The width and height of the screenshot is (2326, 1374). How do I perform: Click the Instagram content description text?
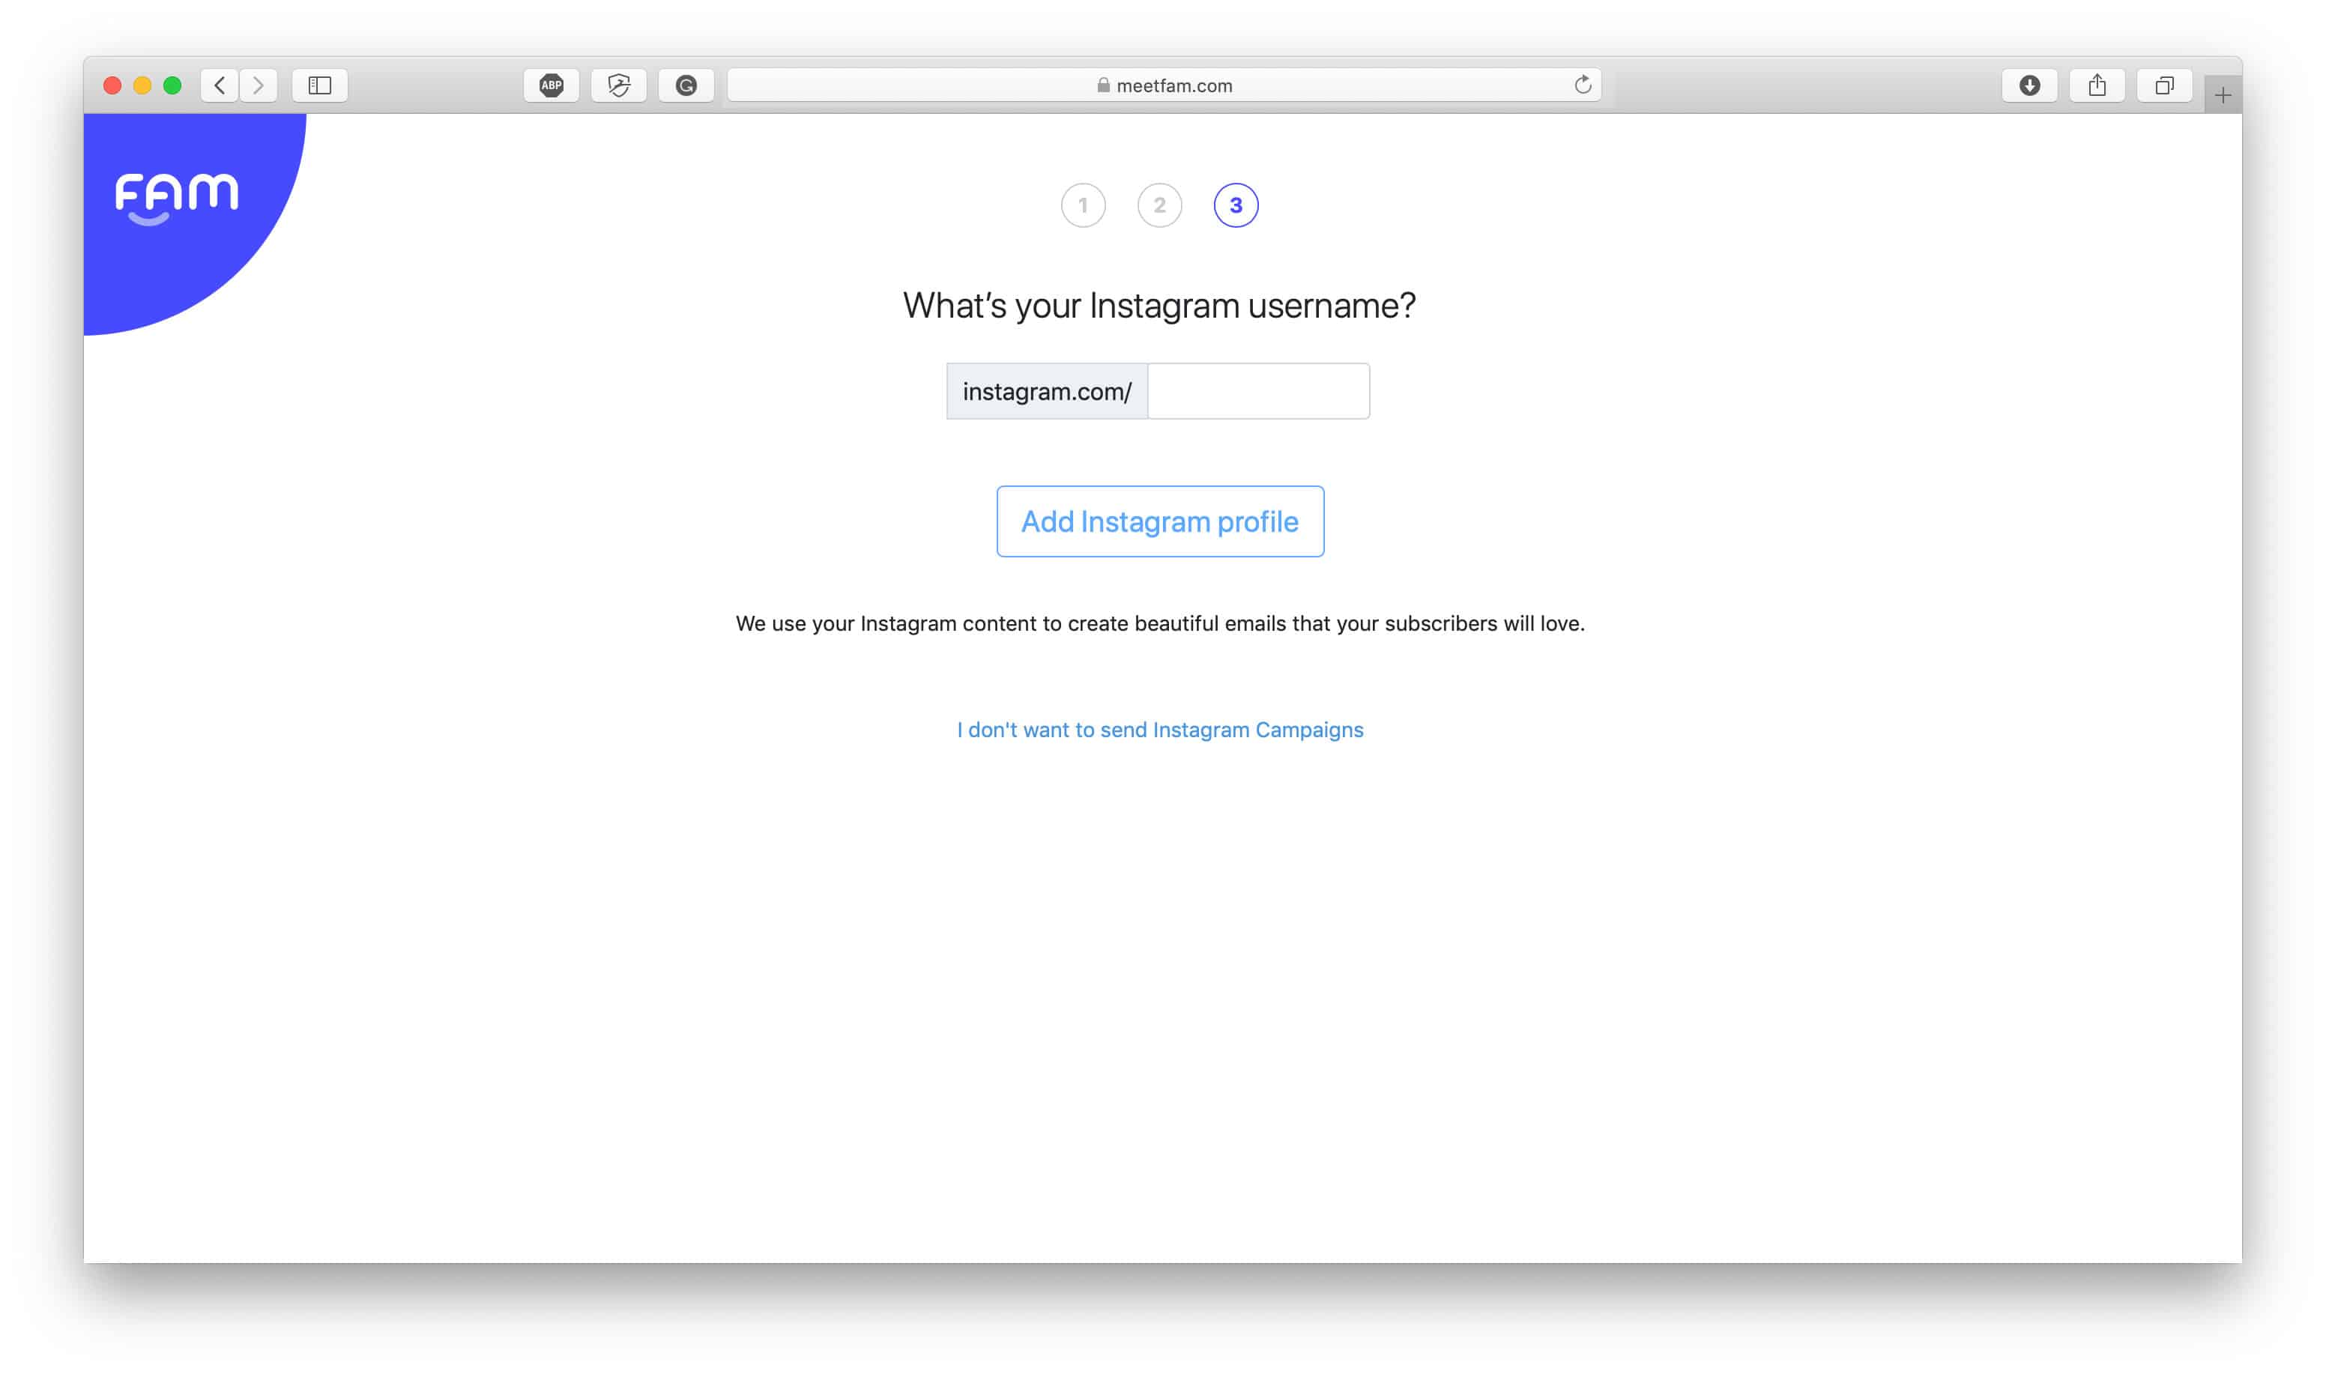1160,624
